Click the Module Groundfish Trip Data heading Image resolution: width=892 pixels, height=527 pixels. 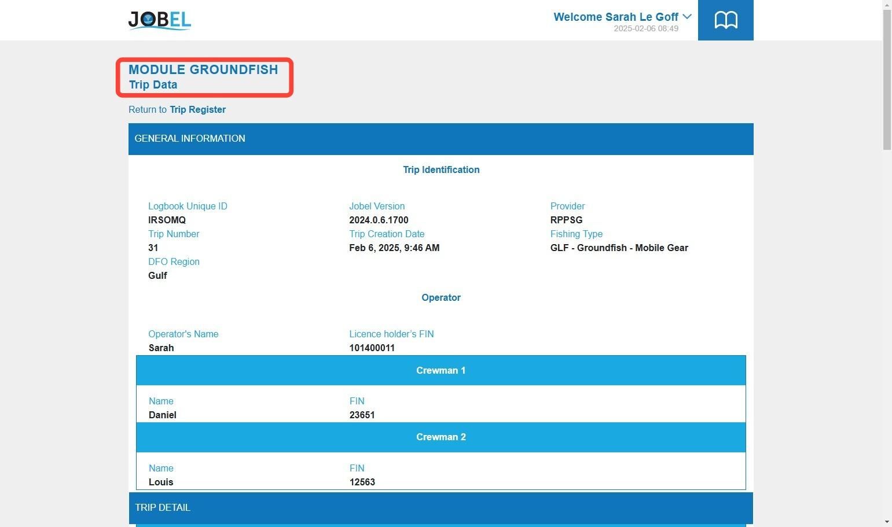(x=203, y=77)
